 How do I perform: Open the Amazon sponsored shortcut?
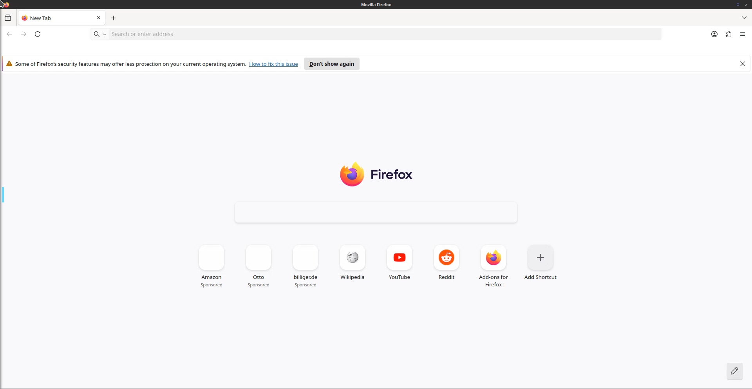pyautogui.click(x=211, y=258)
